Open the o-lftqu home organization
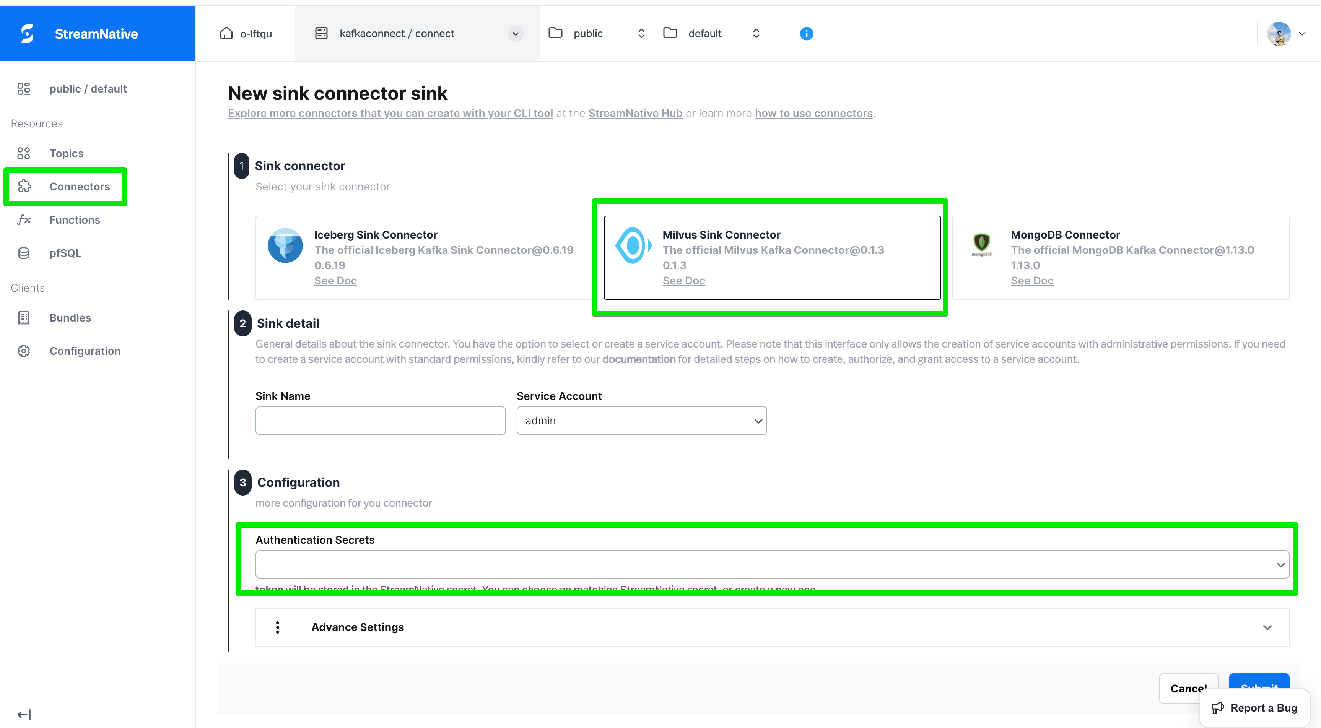The image size is (1321, 728). coord(246,34)
